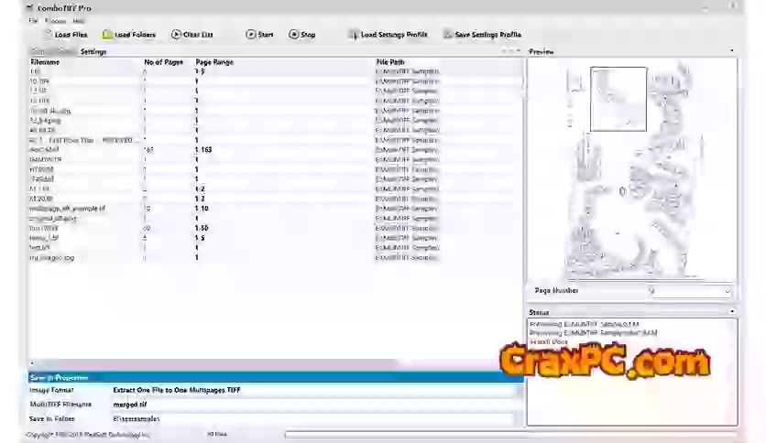Screen dimensions: 766x443
Task: Open the Help menu
Action: click(78, 20)
